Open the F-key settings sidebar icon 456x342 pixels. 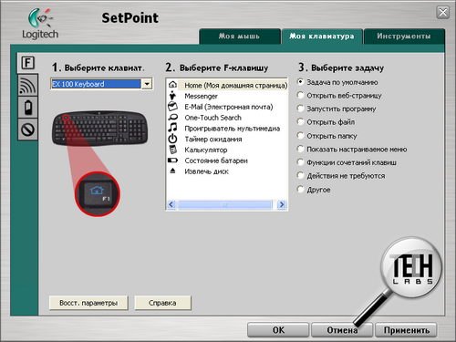[x=27, y=63]
